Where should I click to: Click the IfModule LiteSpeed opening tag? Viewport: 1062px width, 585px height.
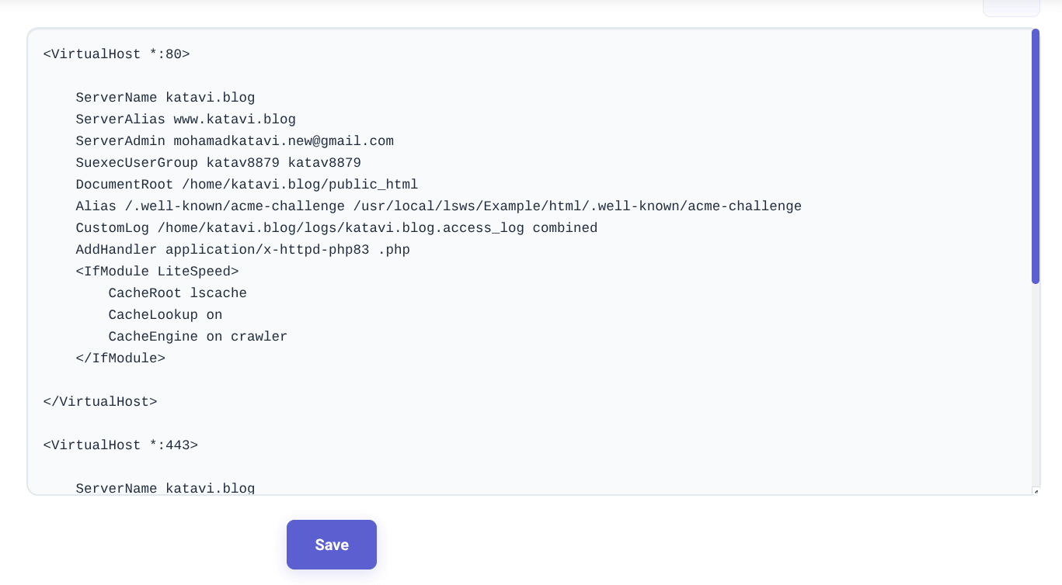click(156, 272)
